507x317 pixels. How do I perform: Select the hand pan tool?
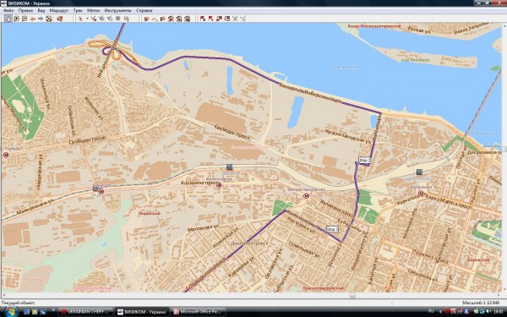(8, 19)
